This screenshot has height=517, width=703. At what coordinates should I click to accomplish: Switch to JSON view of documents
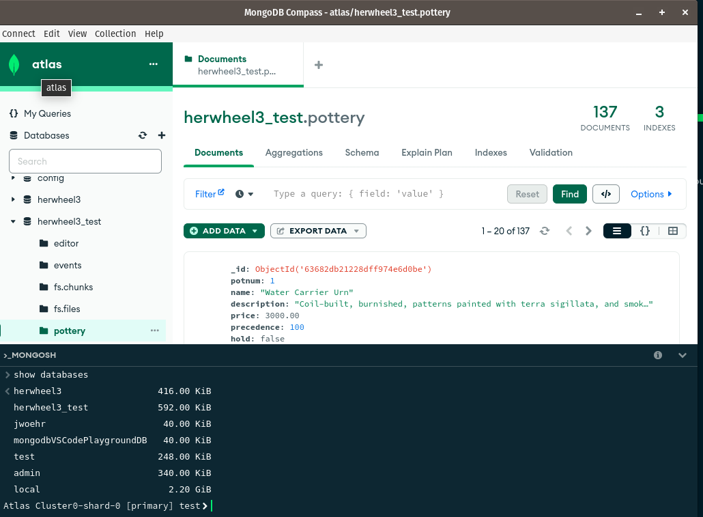[644, 231]
